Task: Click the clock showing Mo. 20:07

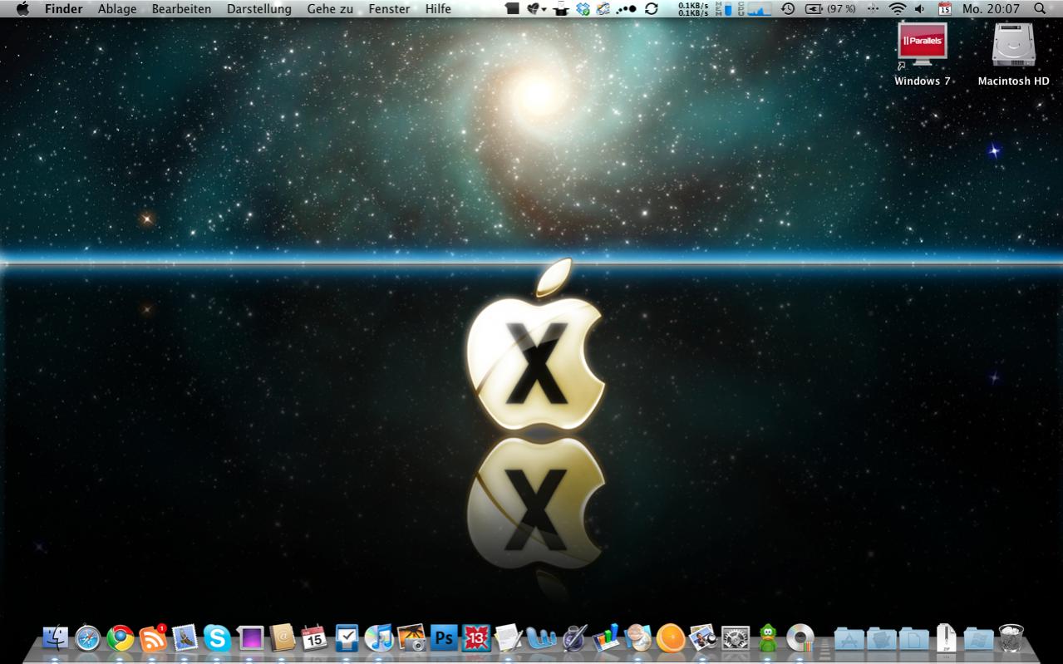Action: pyautogui.click(x=991, y=9)
